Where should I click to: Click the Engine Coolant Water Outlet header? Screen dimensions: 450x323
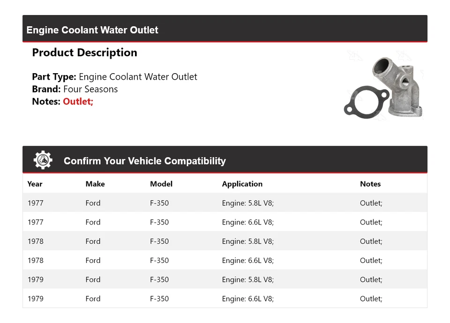(x=92, y=30)
